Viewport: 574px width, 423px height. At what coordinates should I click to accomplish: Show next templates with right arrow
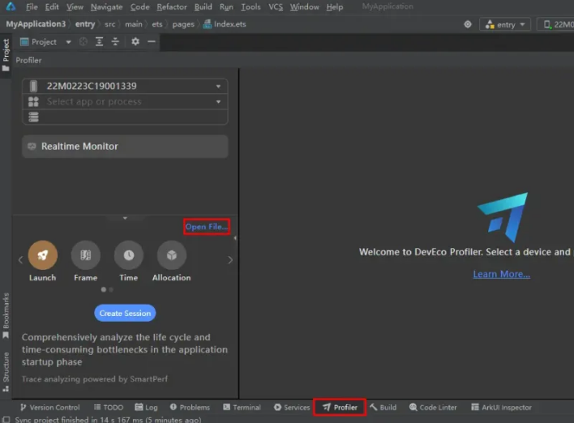[x=230, y=260]
